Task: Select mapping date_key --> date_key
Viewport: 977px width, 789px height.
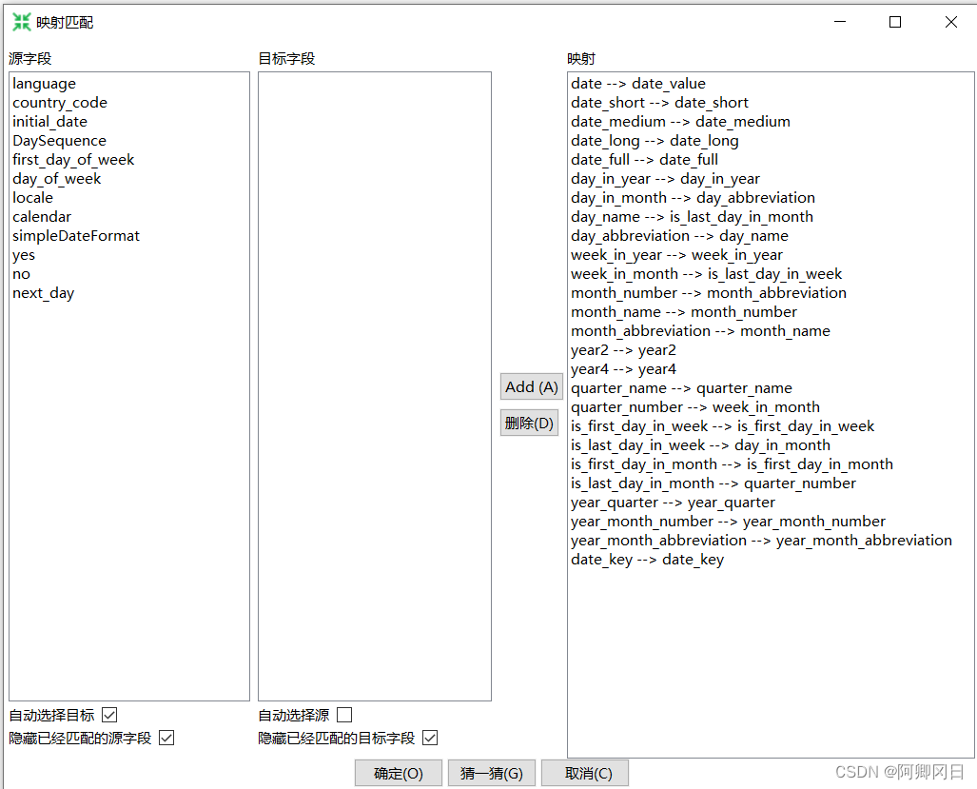Action: tap(647, 560)
